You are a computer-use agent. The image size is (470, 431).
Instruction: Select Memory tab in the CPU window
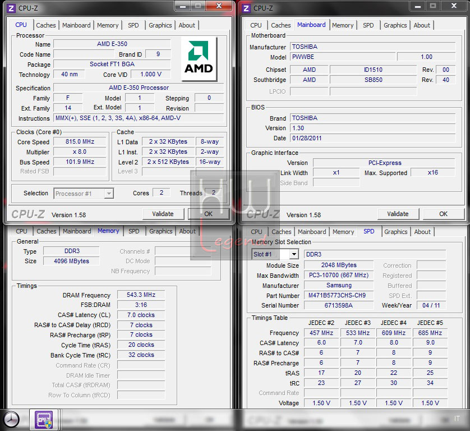click(108, 25)
